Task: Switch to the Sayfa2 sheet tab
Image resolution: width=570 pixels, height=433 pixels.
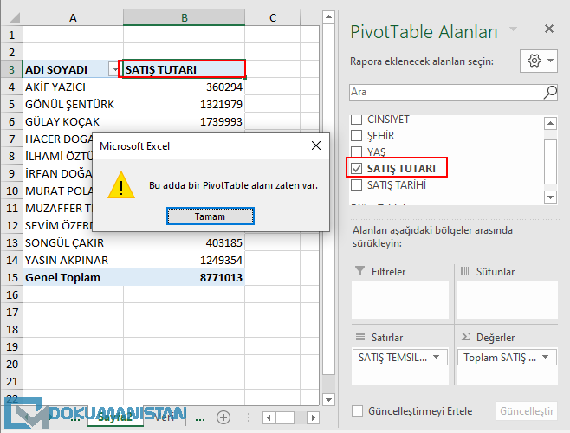Action: [115, 417]
